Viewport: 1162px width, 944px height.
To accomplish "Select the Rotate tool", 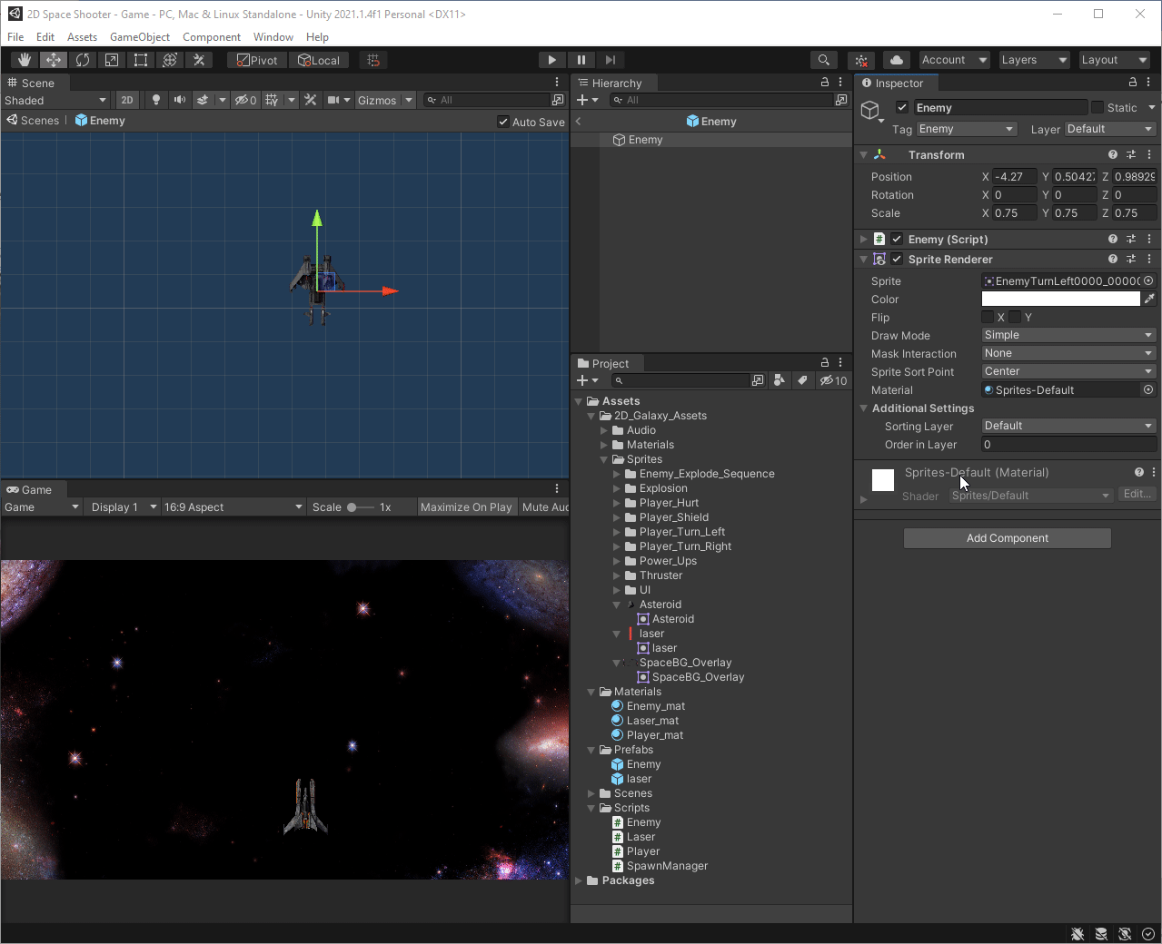I will pyautogui.click(x=83, y=60).
